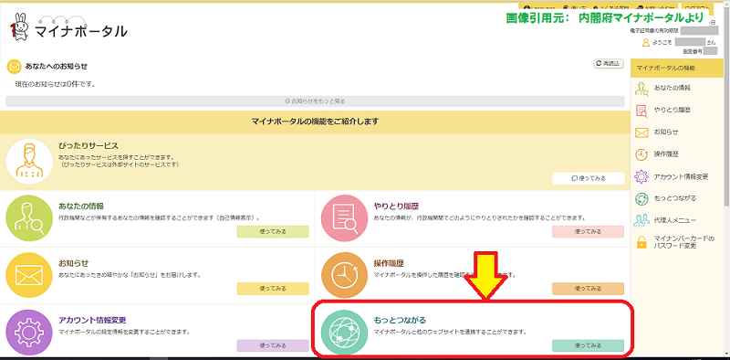Click 使ってみる for あなたの情報
Screen dimensions: 730x360
(273, 231)
